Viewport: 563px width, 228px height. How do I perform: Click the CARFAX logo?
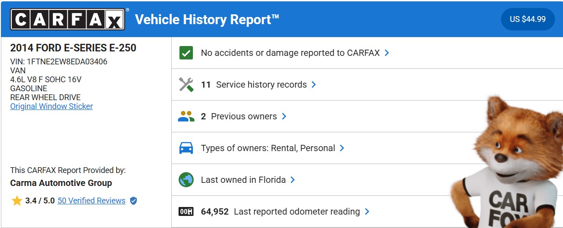(68, 20)
